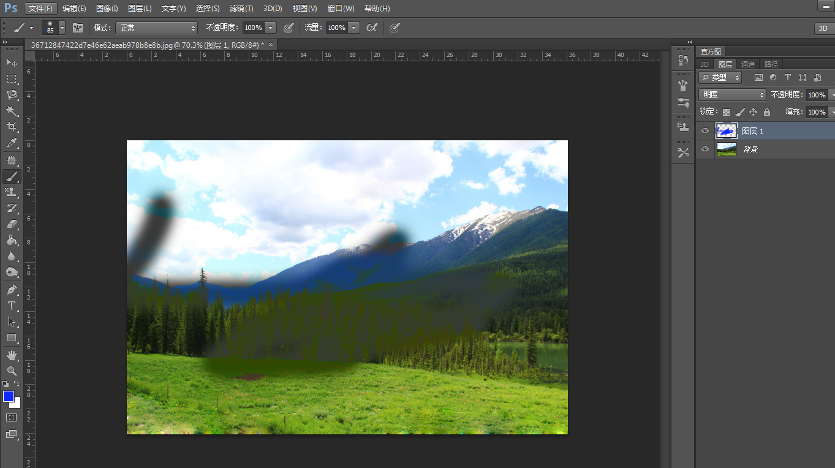Click the blue foreground color swatch
The height and width of the screenshot is (468, 835).
pos(9,396)
